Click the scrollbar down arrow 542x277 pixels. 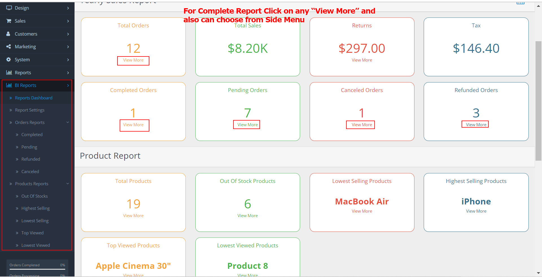(x=539, y=273)
